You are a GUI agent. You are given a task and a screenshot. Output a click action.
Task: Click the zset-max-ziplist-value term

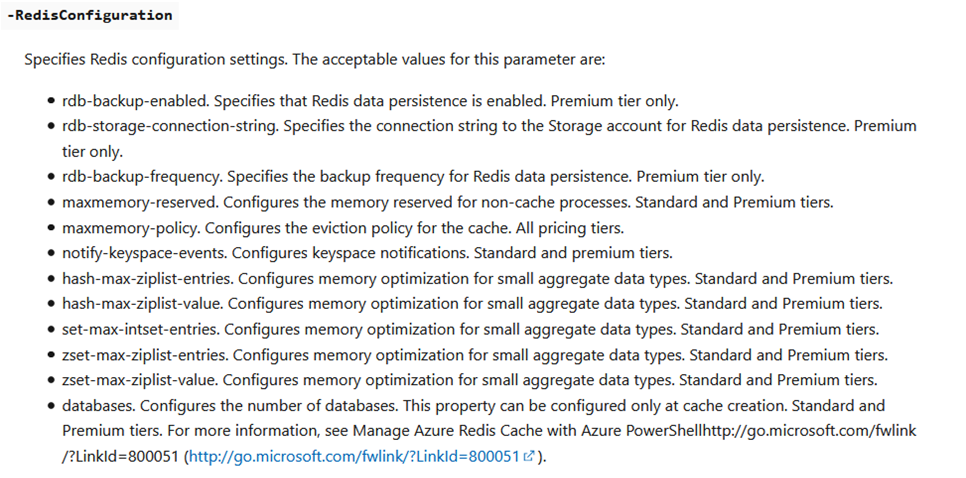point(139,380)
